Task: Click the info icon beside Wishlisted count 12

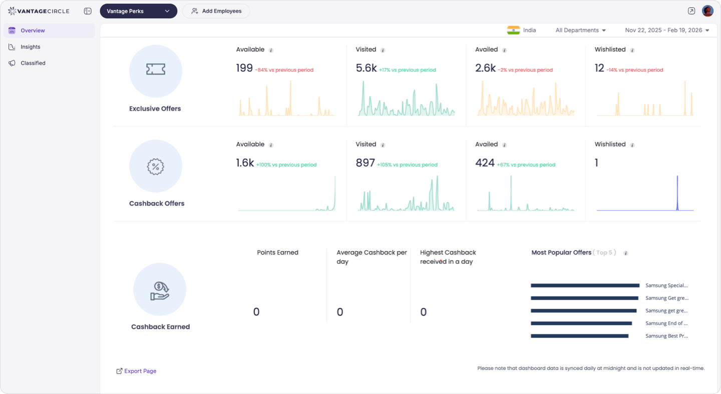Action: (632, 49)
